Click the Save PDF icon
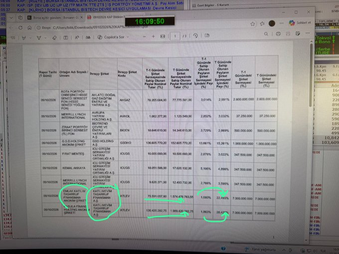Viewport: 339px width, 254px height. pos(288,34)
